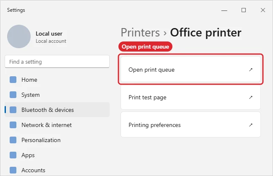The width and height of the screenshot is (273, 176).
Task: Click the Open print queue external arrow icon
Action: [x=251, y=70]
